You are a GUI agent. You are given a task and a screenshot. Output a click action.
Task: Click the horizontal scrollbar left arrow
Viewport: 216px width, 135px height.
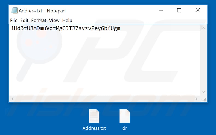point(12,99)
